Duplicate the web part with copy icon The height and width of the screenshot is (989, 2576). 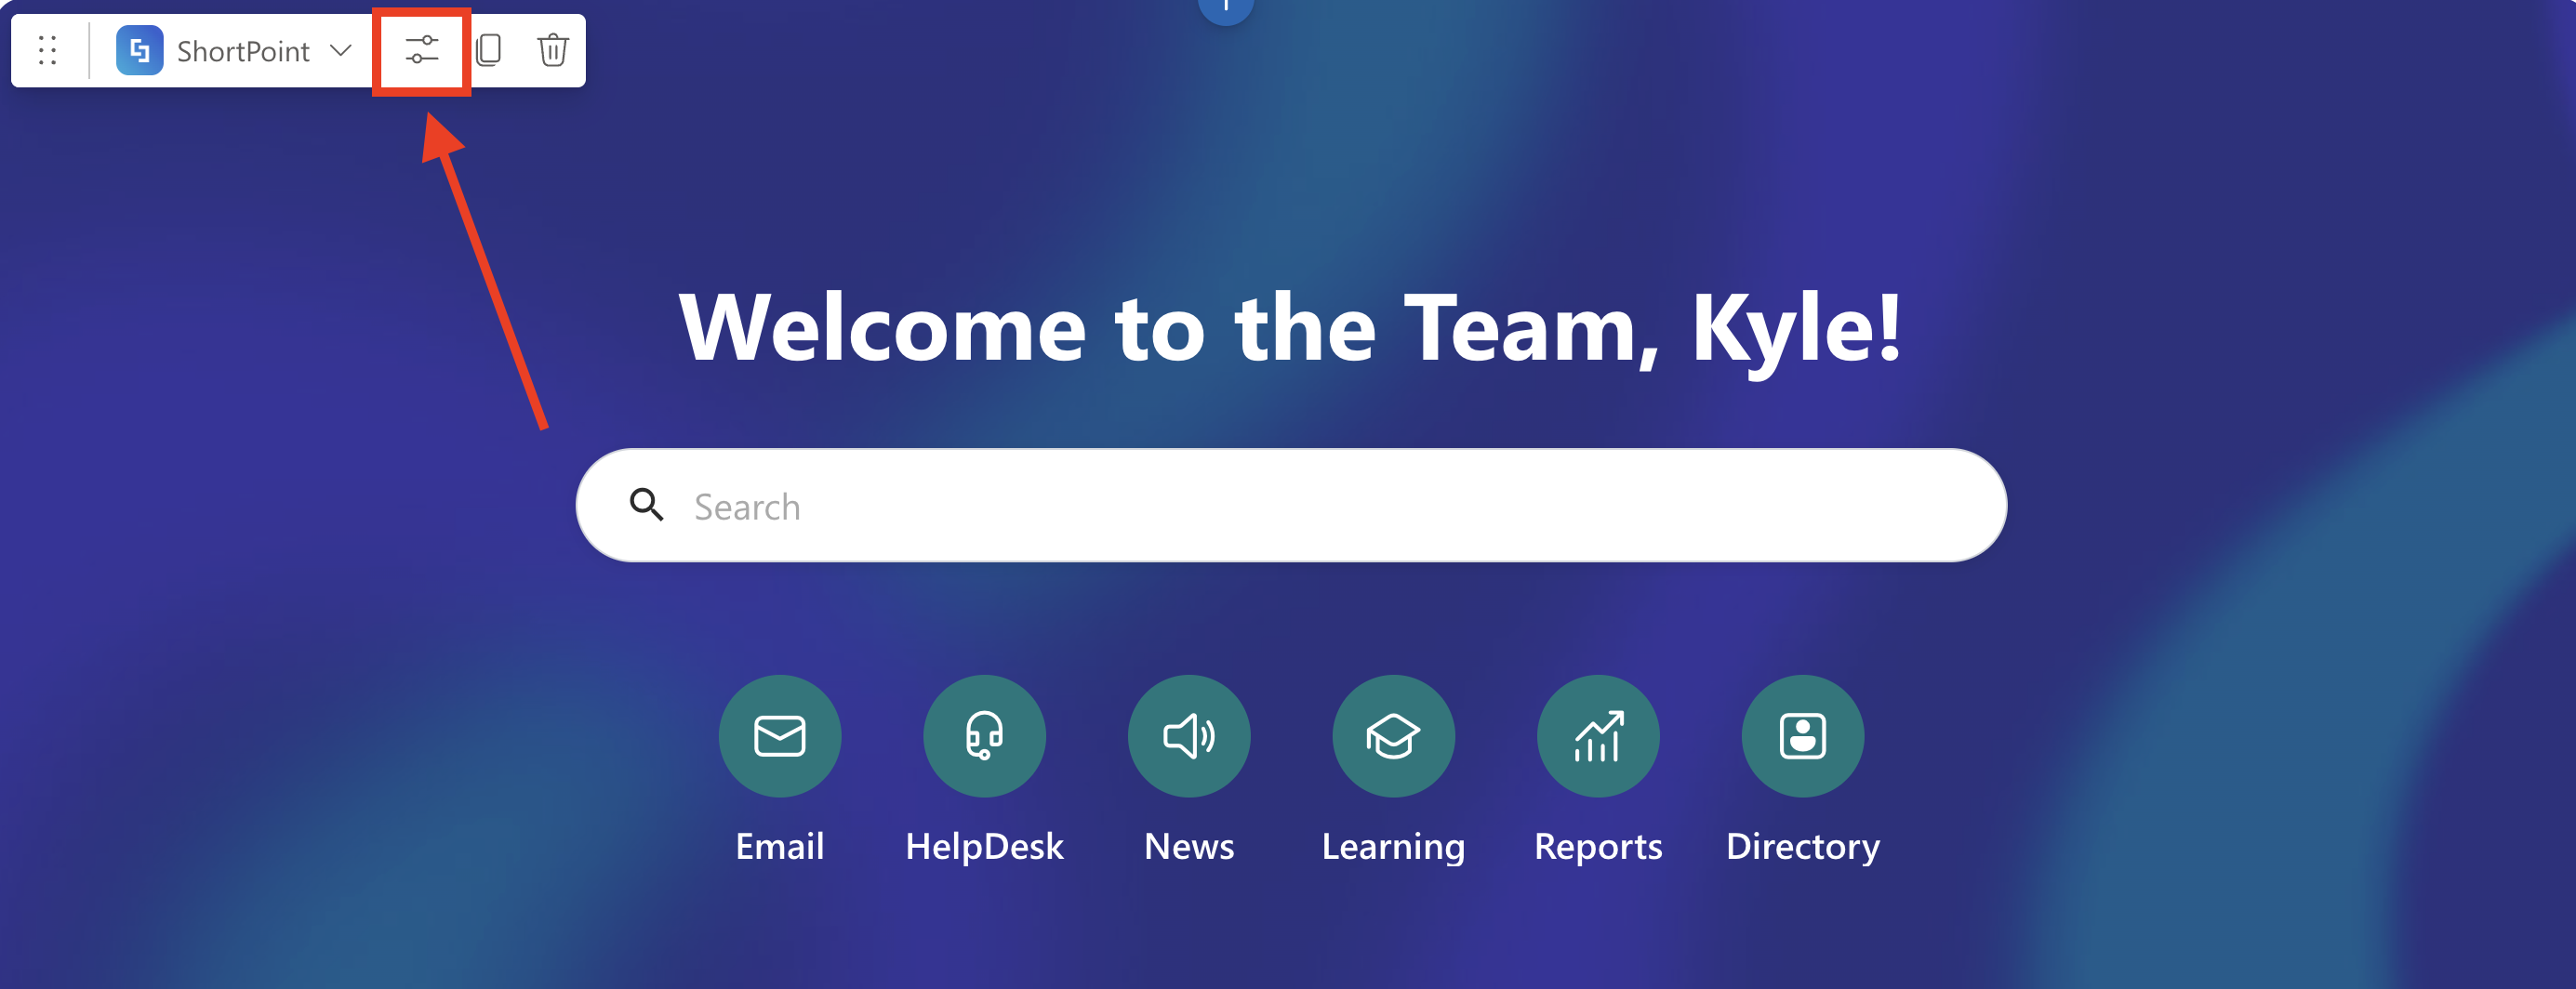489,50
